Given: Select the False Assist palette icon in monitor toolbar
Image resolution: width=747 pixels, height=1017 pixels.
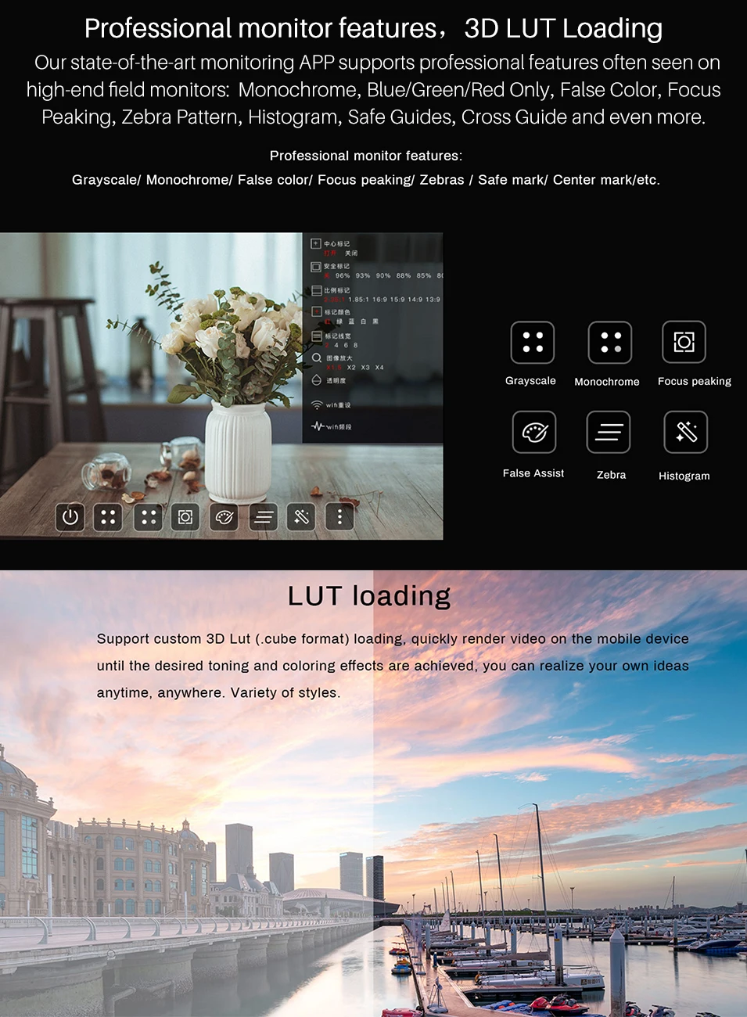Looking at the screenshot, I should 224,516.
